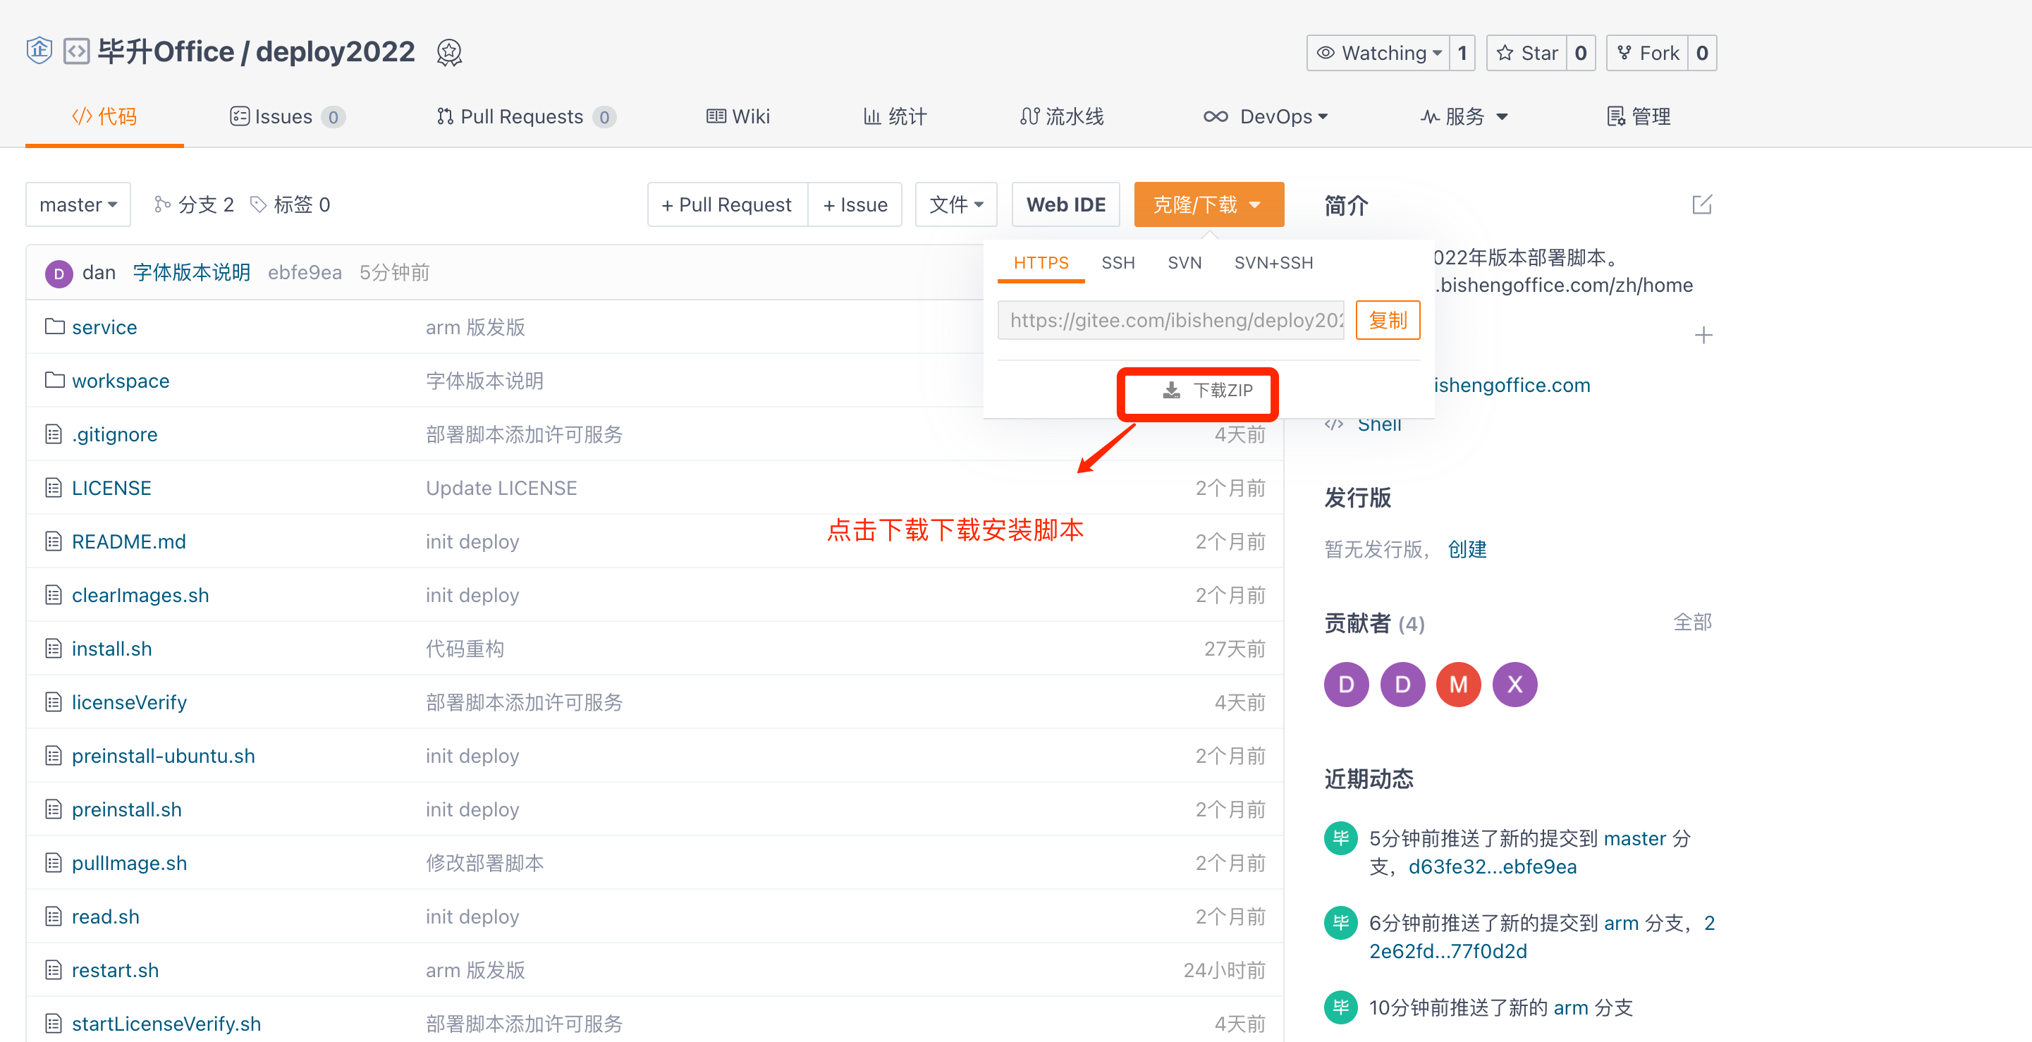
Task: Select the SSH clone tab
Action: pyautogui.click(x=1118, y=263)
